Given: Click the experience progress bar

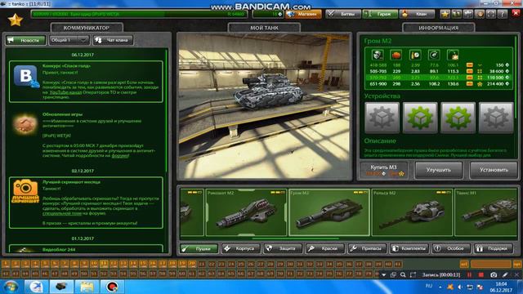Looking at the screenshot, I should coord(139,14).
